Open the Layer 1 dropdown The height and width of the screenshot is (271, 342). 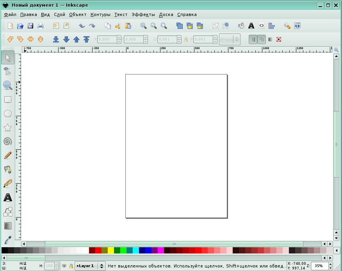coord(90,266)
